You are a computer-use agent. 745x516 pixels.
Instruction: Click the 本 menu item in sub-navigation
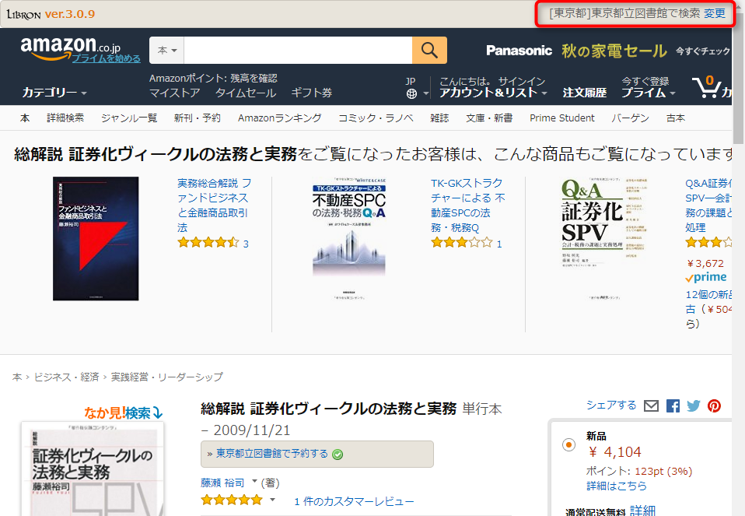pos(25,118)
